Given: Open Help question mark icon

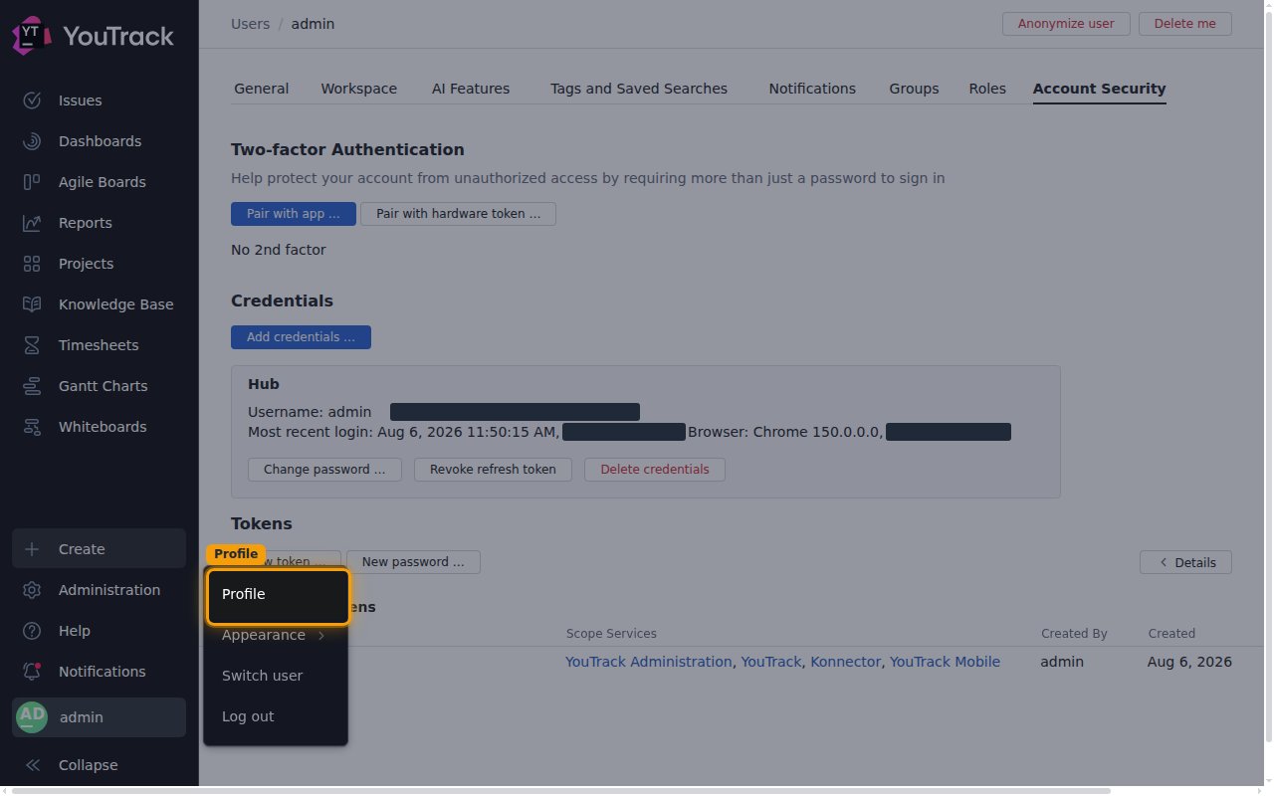Looking at the screenshot, I should coord(32,631).
